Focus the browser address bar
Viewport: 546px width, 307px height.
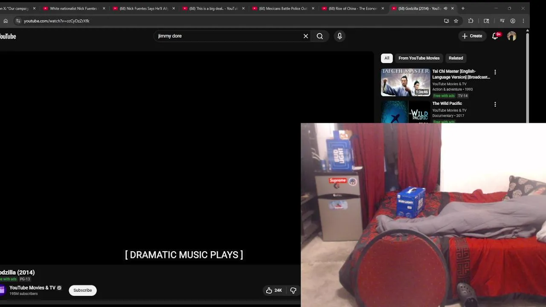230,21
